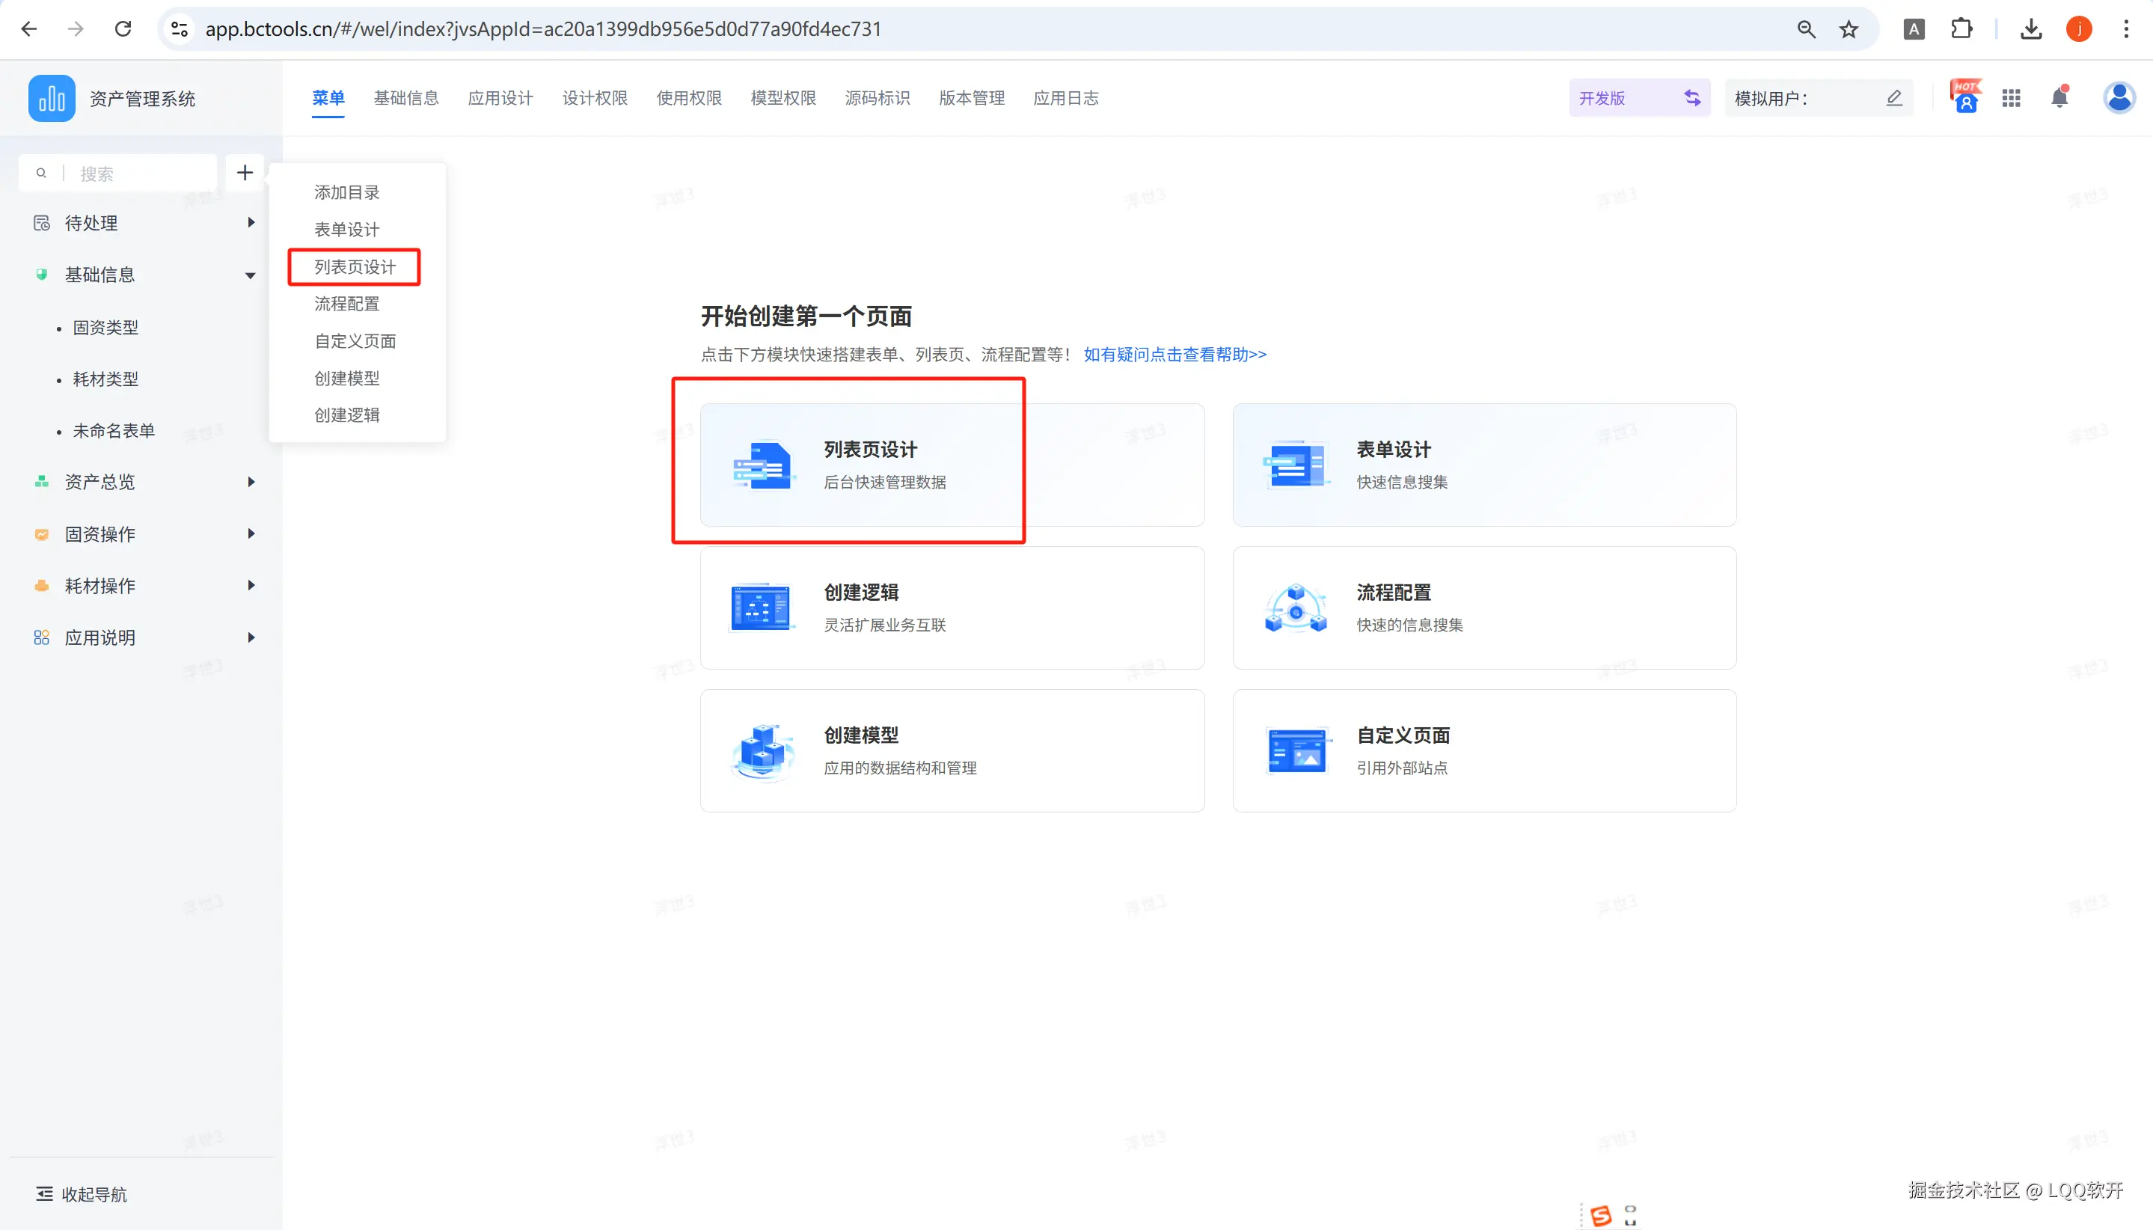Viewport: 2153px width, 1230px height.
Task: Click the browser downloads icon
Action: [x=2030, y=28]
